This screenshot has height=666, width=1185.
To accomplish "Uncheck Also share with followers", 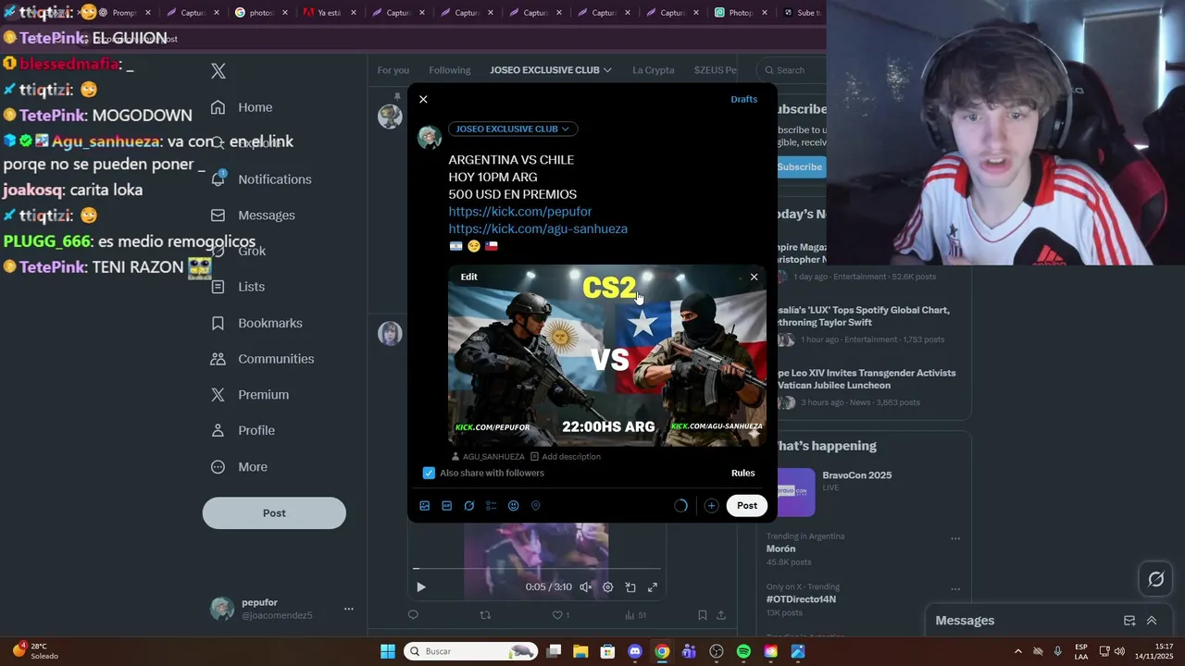I will [429, 473].
